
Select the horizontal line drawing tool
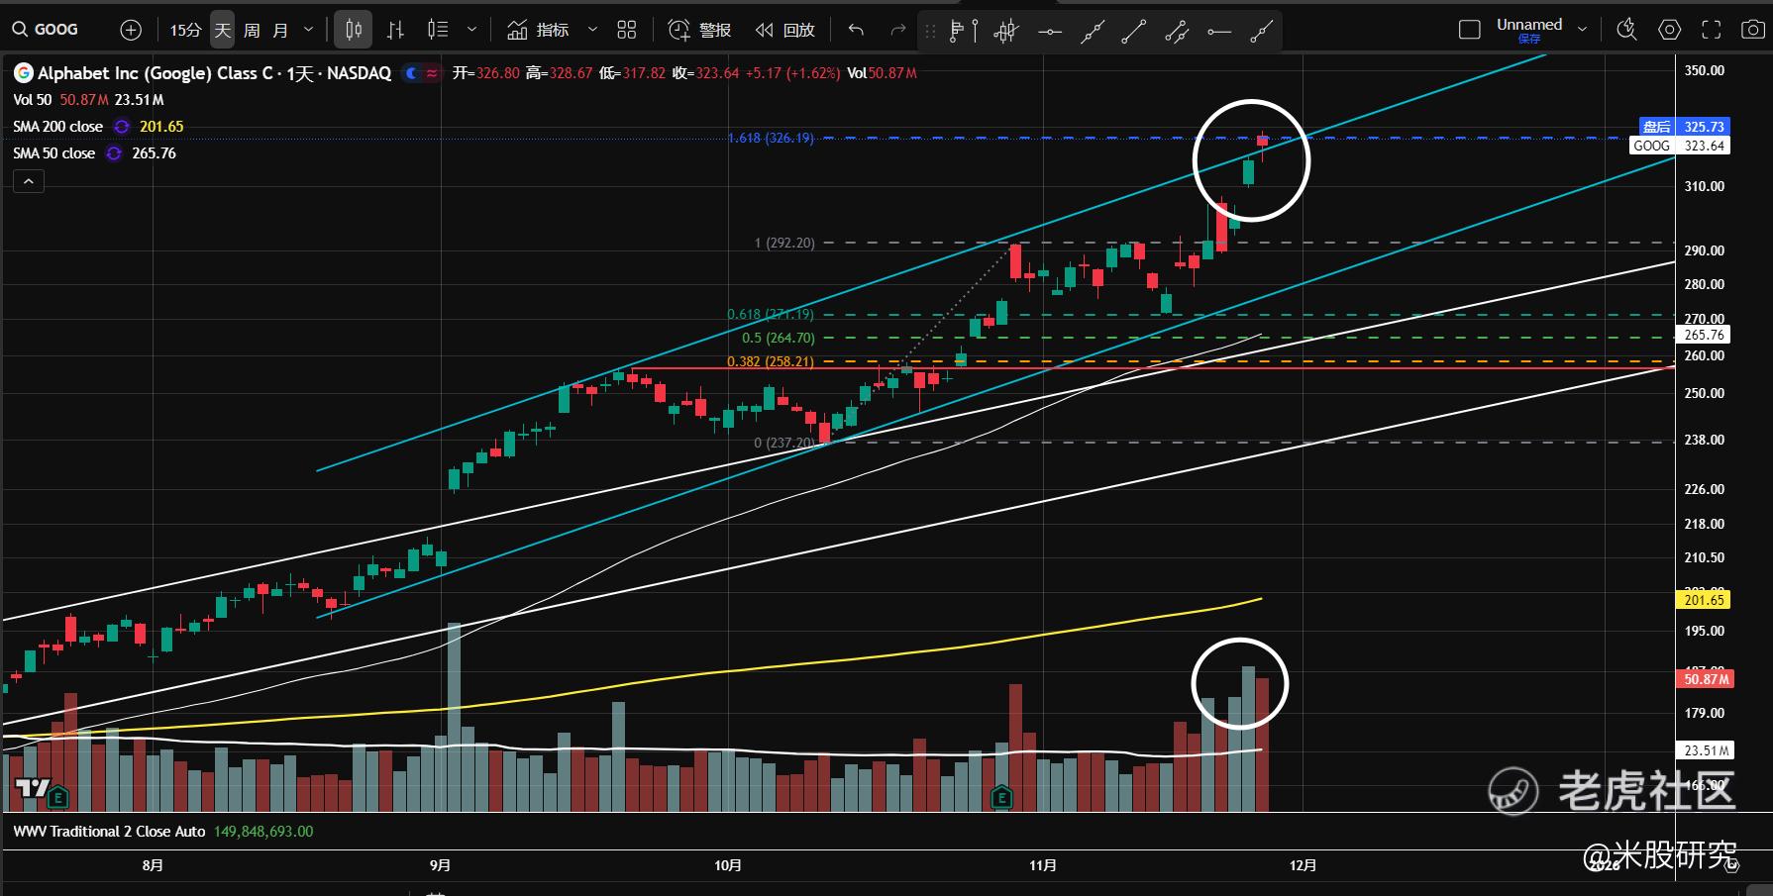pos(1050,32)
